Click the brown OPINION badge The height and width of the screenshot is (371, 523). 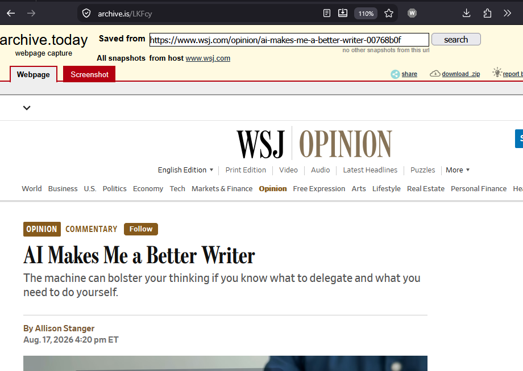(42, 229)
